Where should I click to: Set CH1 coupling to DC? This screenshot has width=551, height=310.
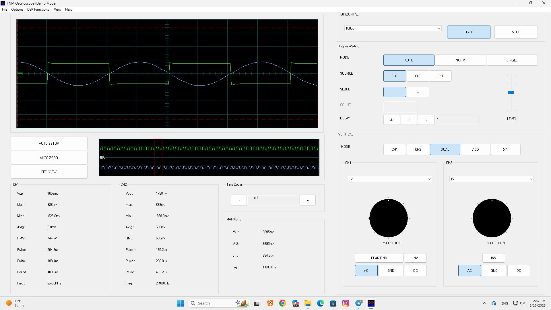[x=415, y=271]
